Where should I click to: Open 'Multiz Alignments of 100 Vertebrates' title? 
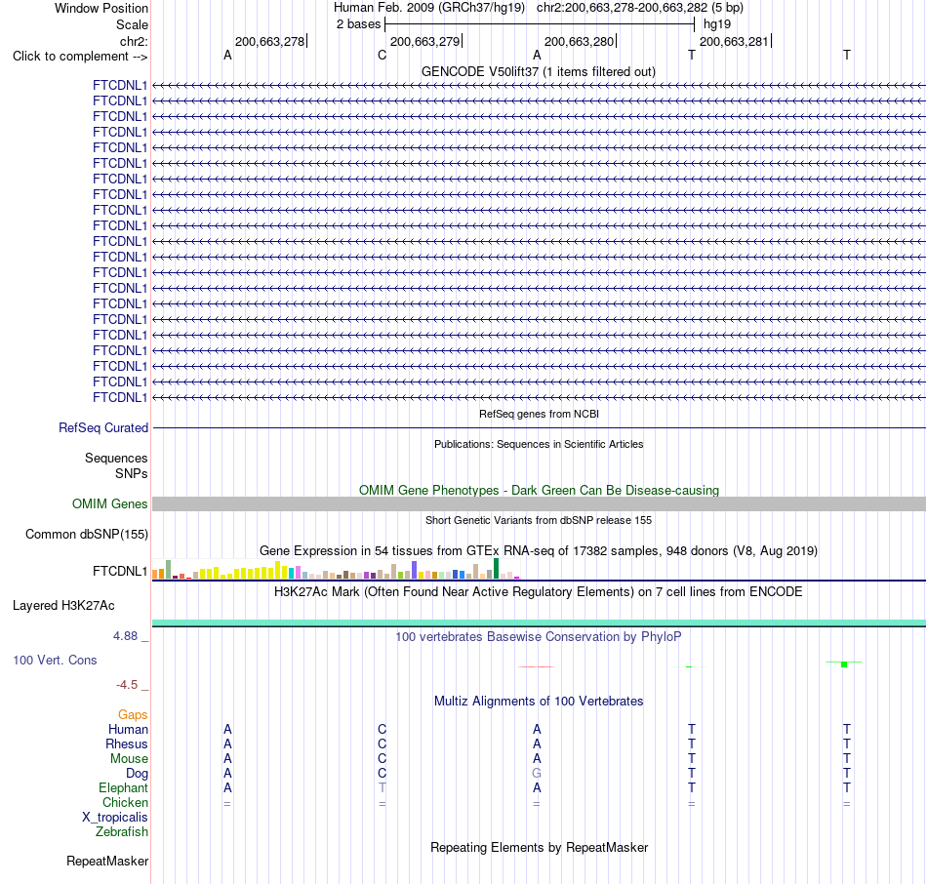tap(539, 702)
